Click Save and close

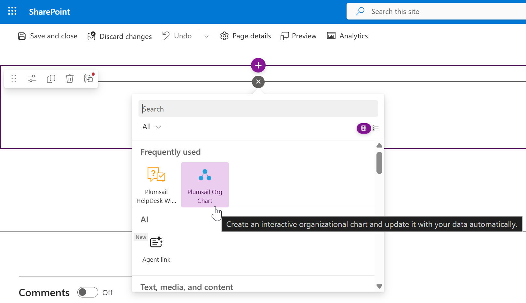pos(48,36)
